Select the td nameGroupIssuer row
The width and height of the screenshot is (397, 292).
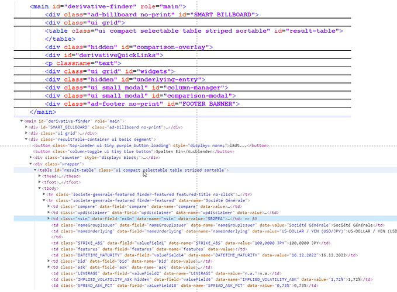click(x=218, y=225)
